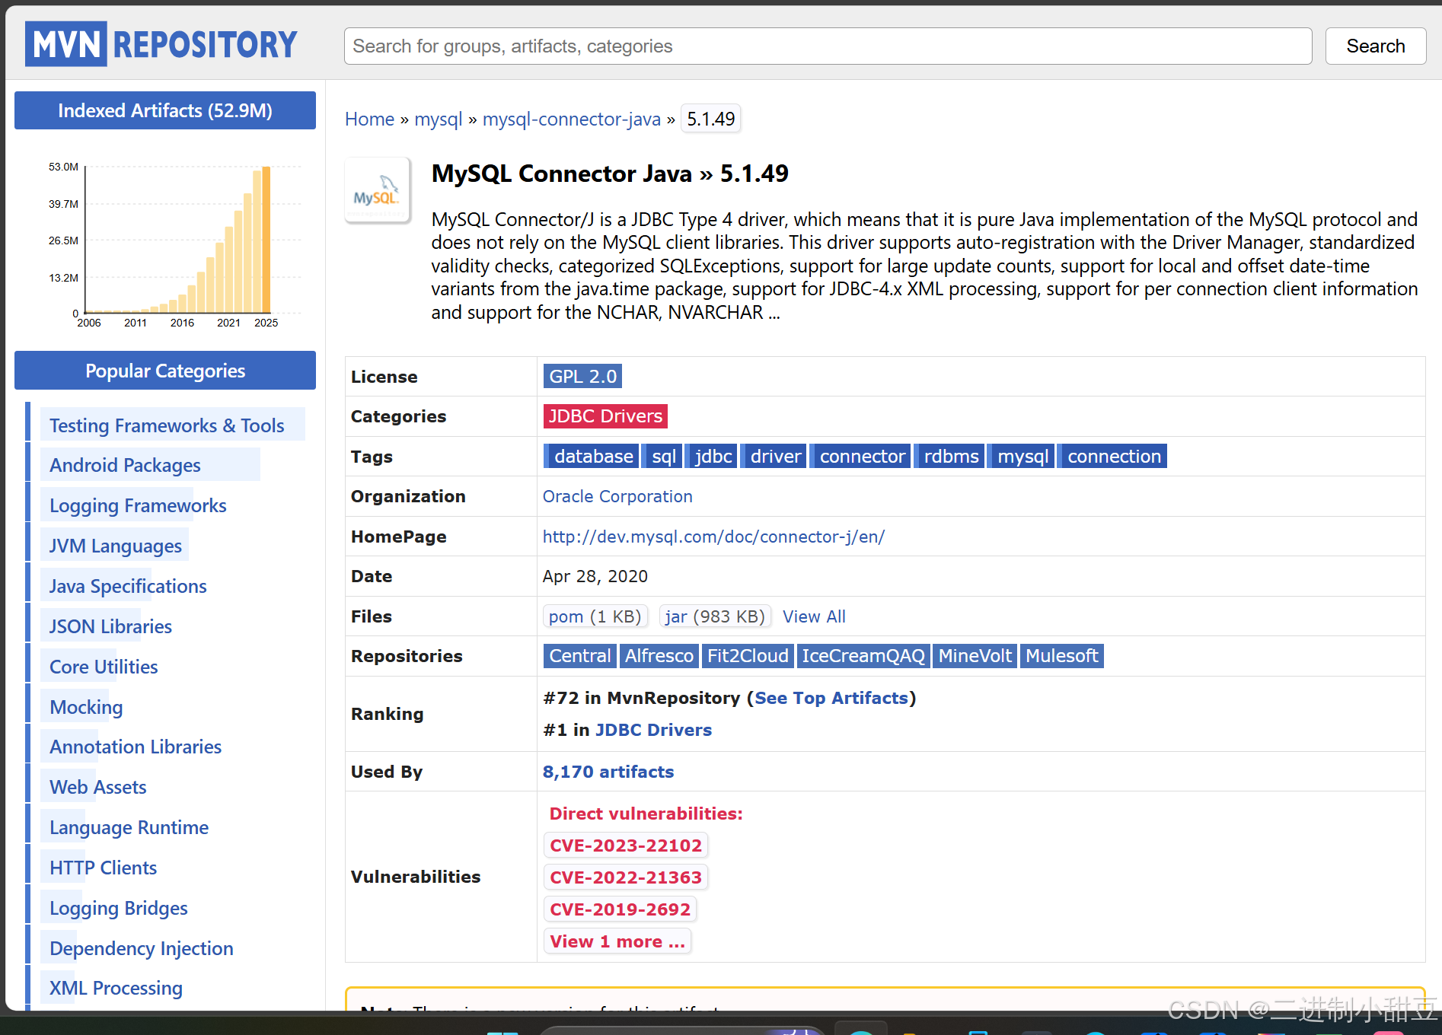Image resolution: width=1442 pixels, height=1035 pixels.
Task: Select the sql tag
Action: [x=662, y=457]
